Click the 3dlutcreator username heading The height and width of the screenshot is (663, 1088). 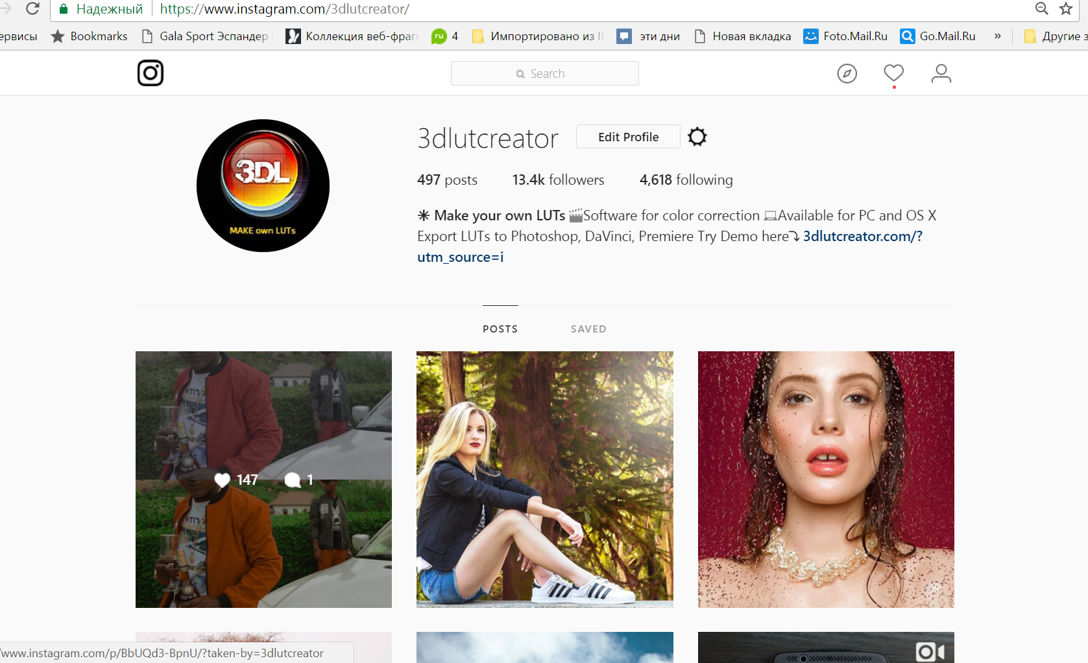[x=487, y=138]
